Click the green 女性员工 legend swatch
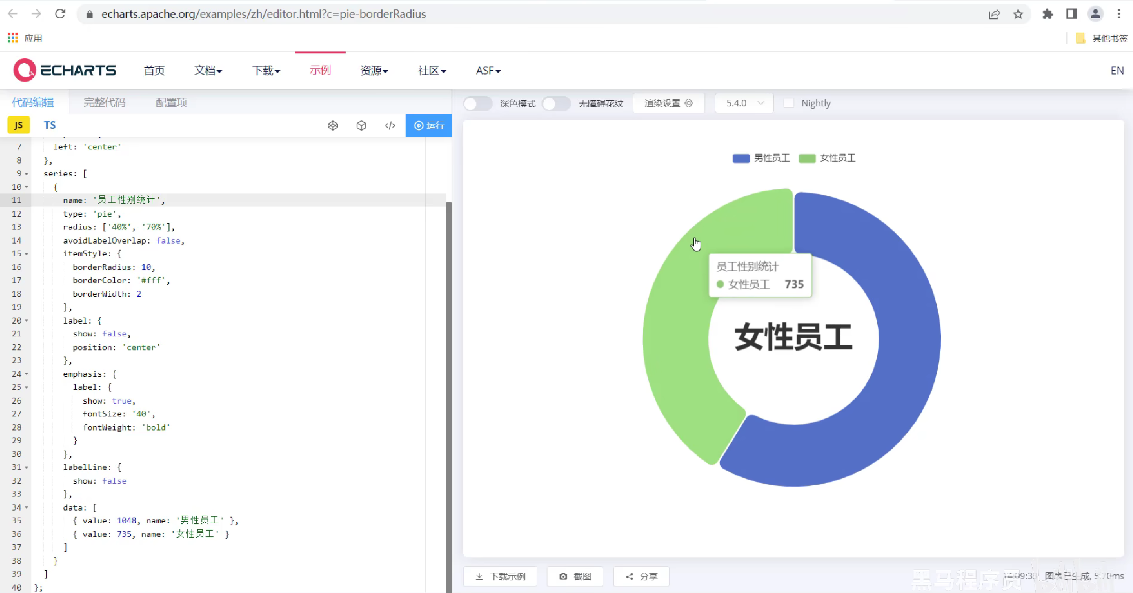The height and width of the screenshot is (593, 1133). (x=807, y=158)
